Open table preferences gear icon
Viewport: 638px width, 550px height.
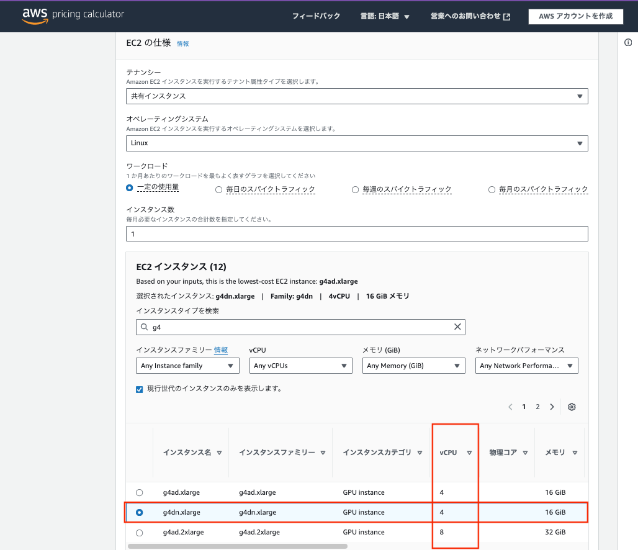572,407
